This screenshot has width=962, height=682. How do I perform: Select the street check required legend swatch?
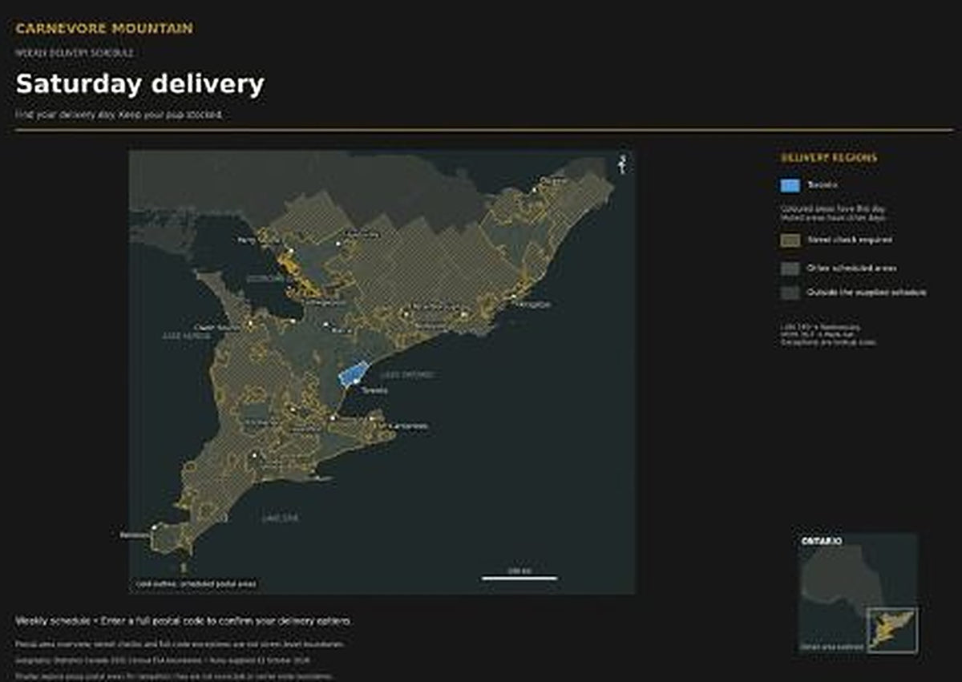click(x=790, y=240)
